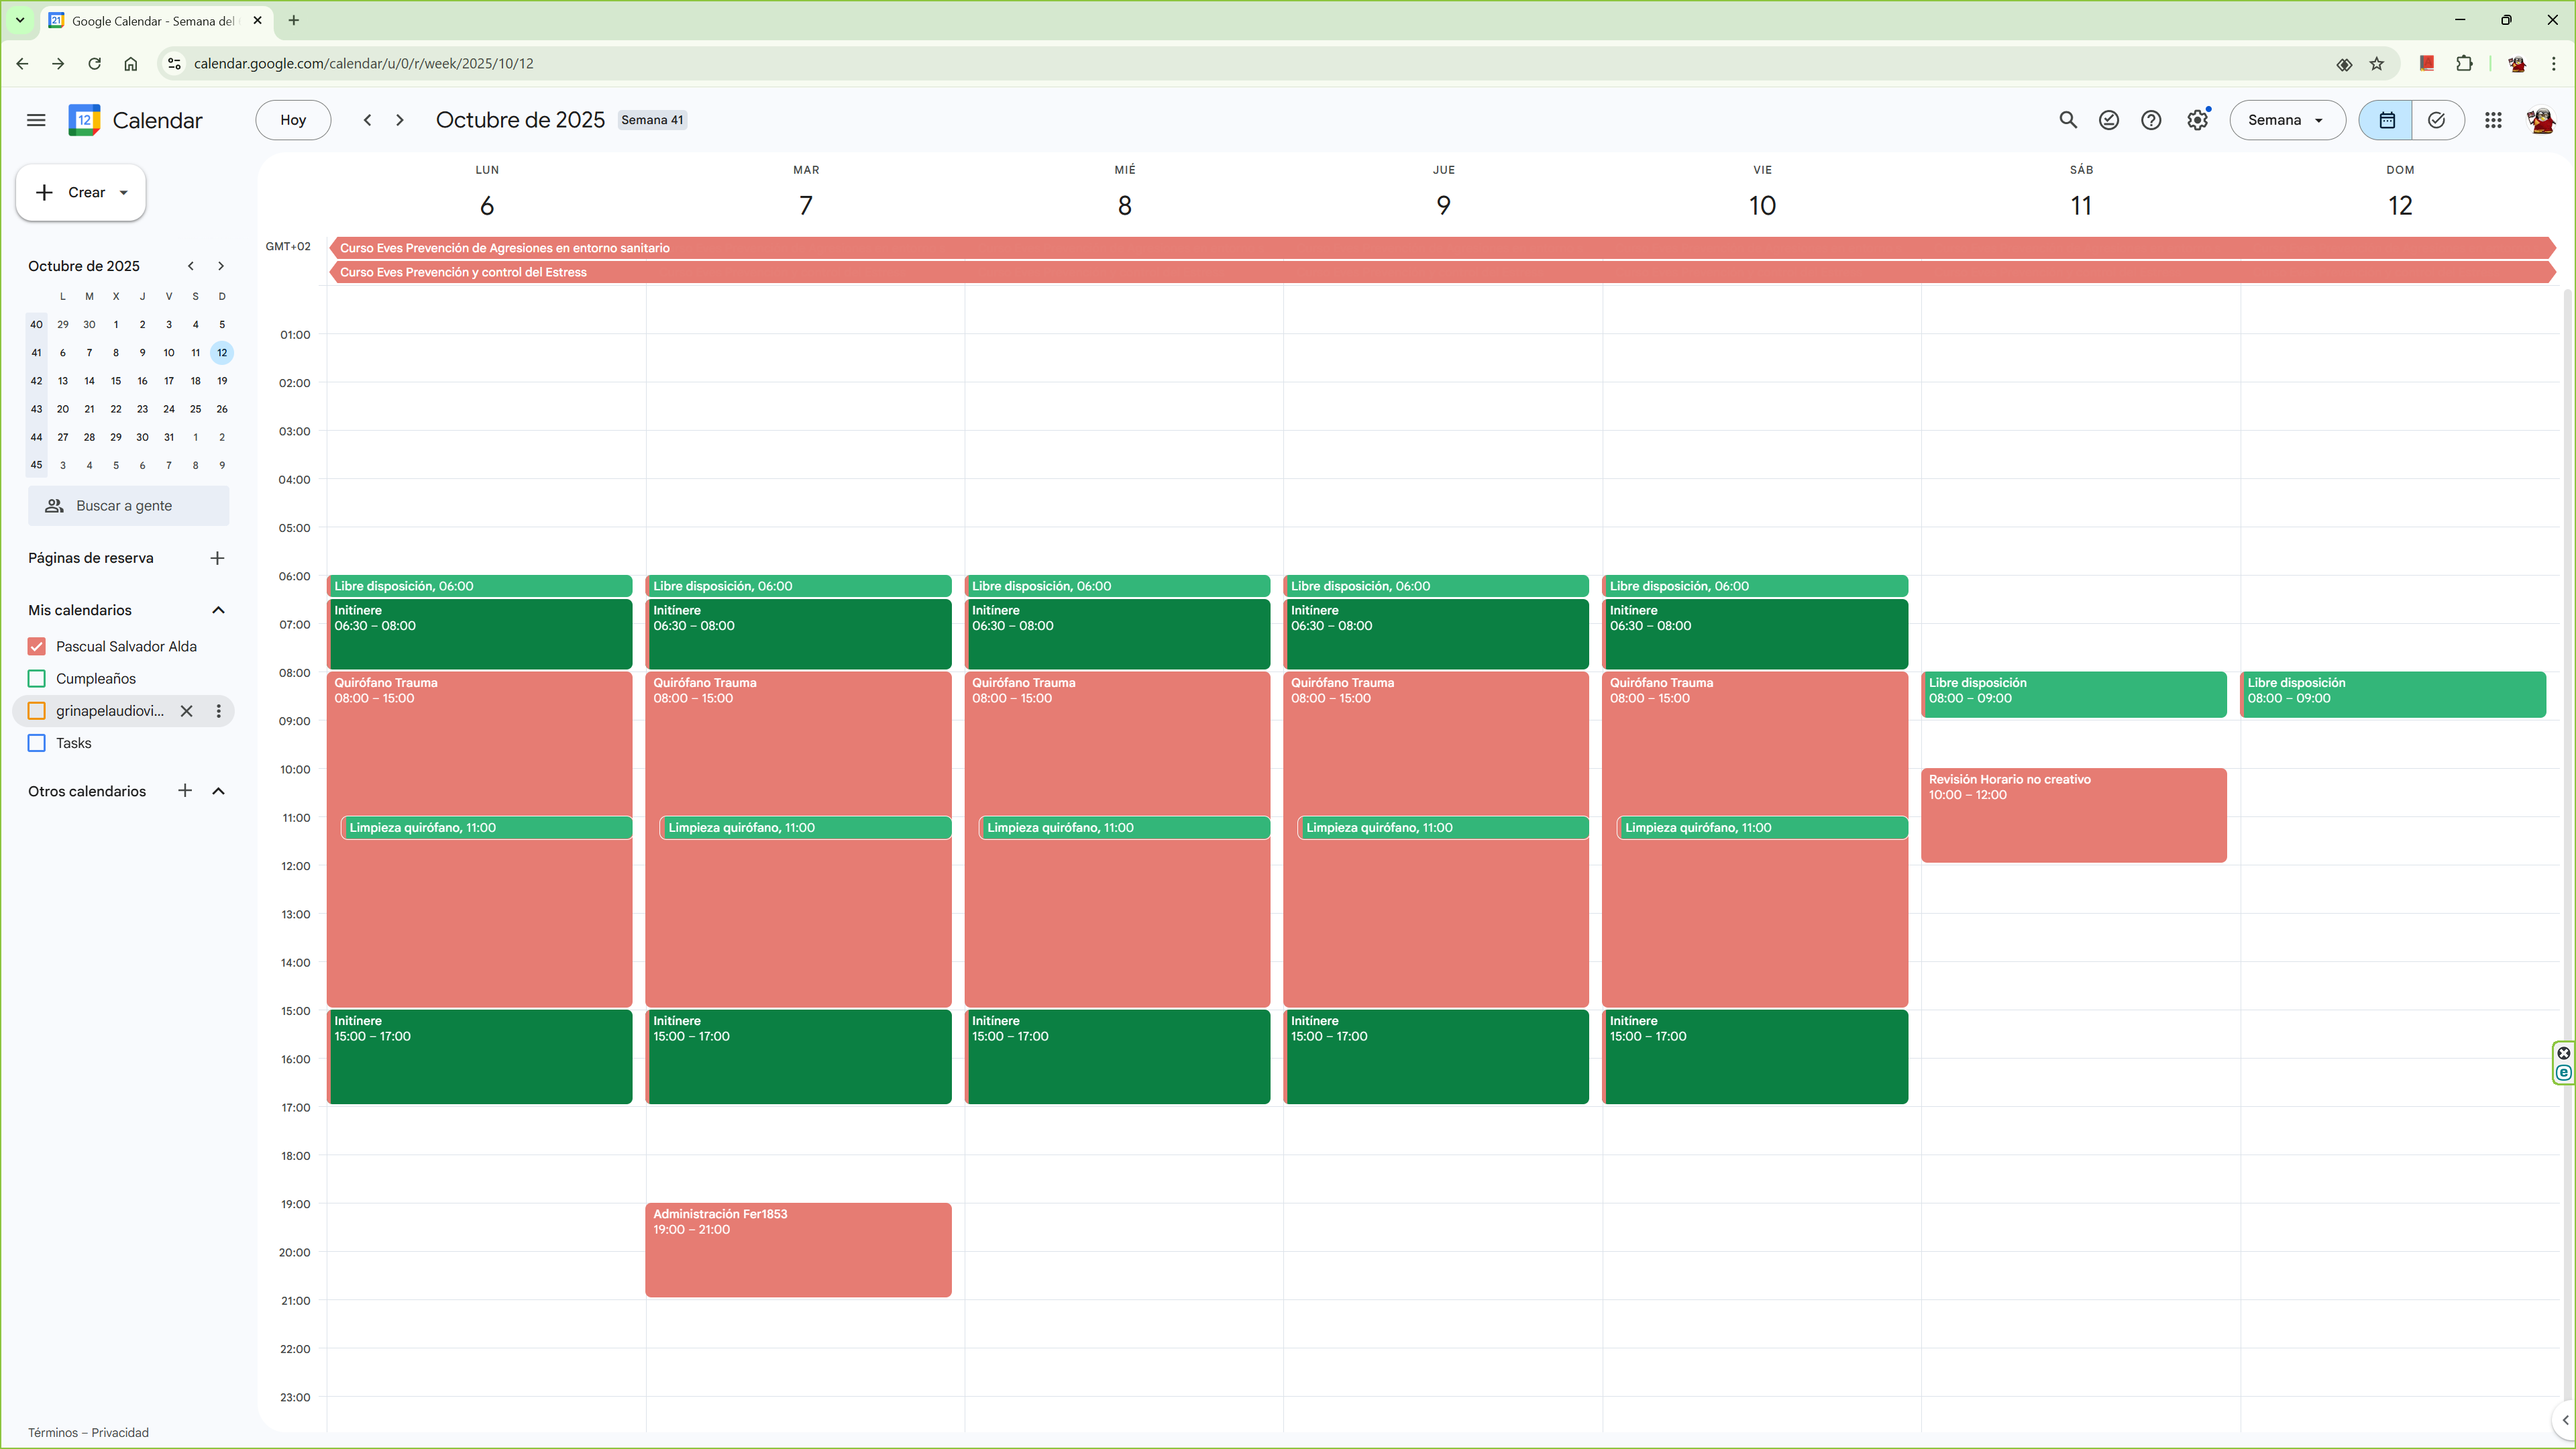The height and width of the screenshot is (1449, 2576).
Task: Open the help question mark icon
Action: click(x=2151, y=120)
